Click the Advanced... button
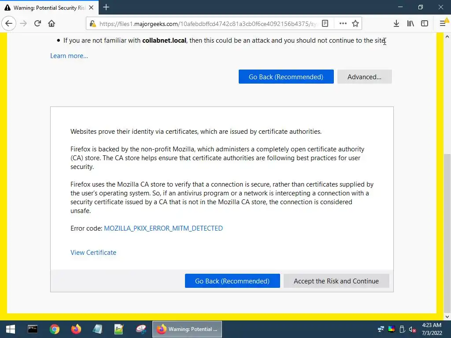This screenshot has height=338, width=451. 364,77
